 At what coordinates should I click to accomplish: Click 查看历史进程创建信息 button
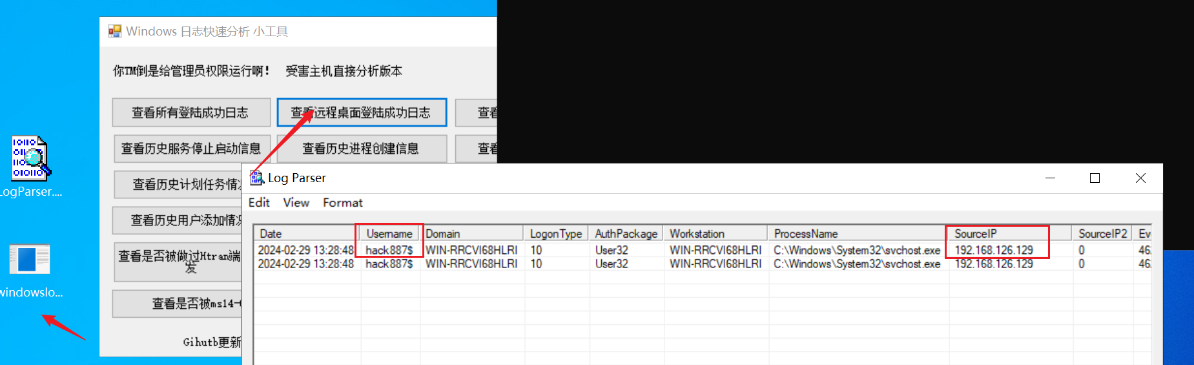pyautogui.click(x=361, y=149)
